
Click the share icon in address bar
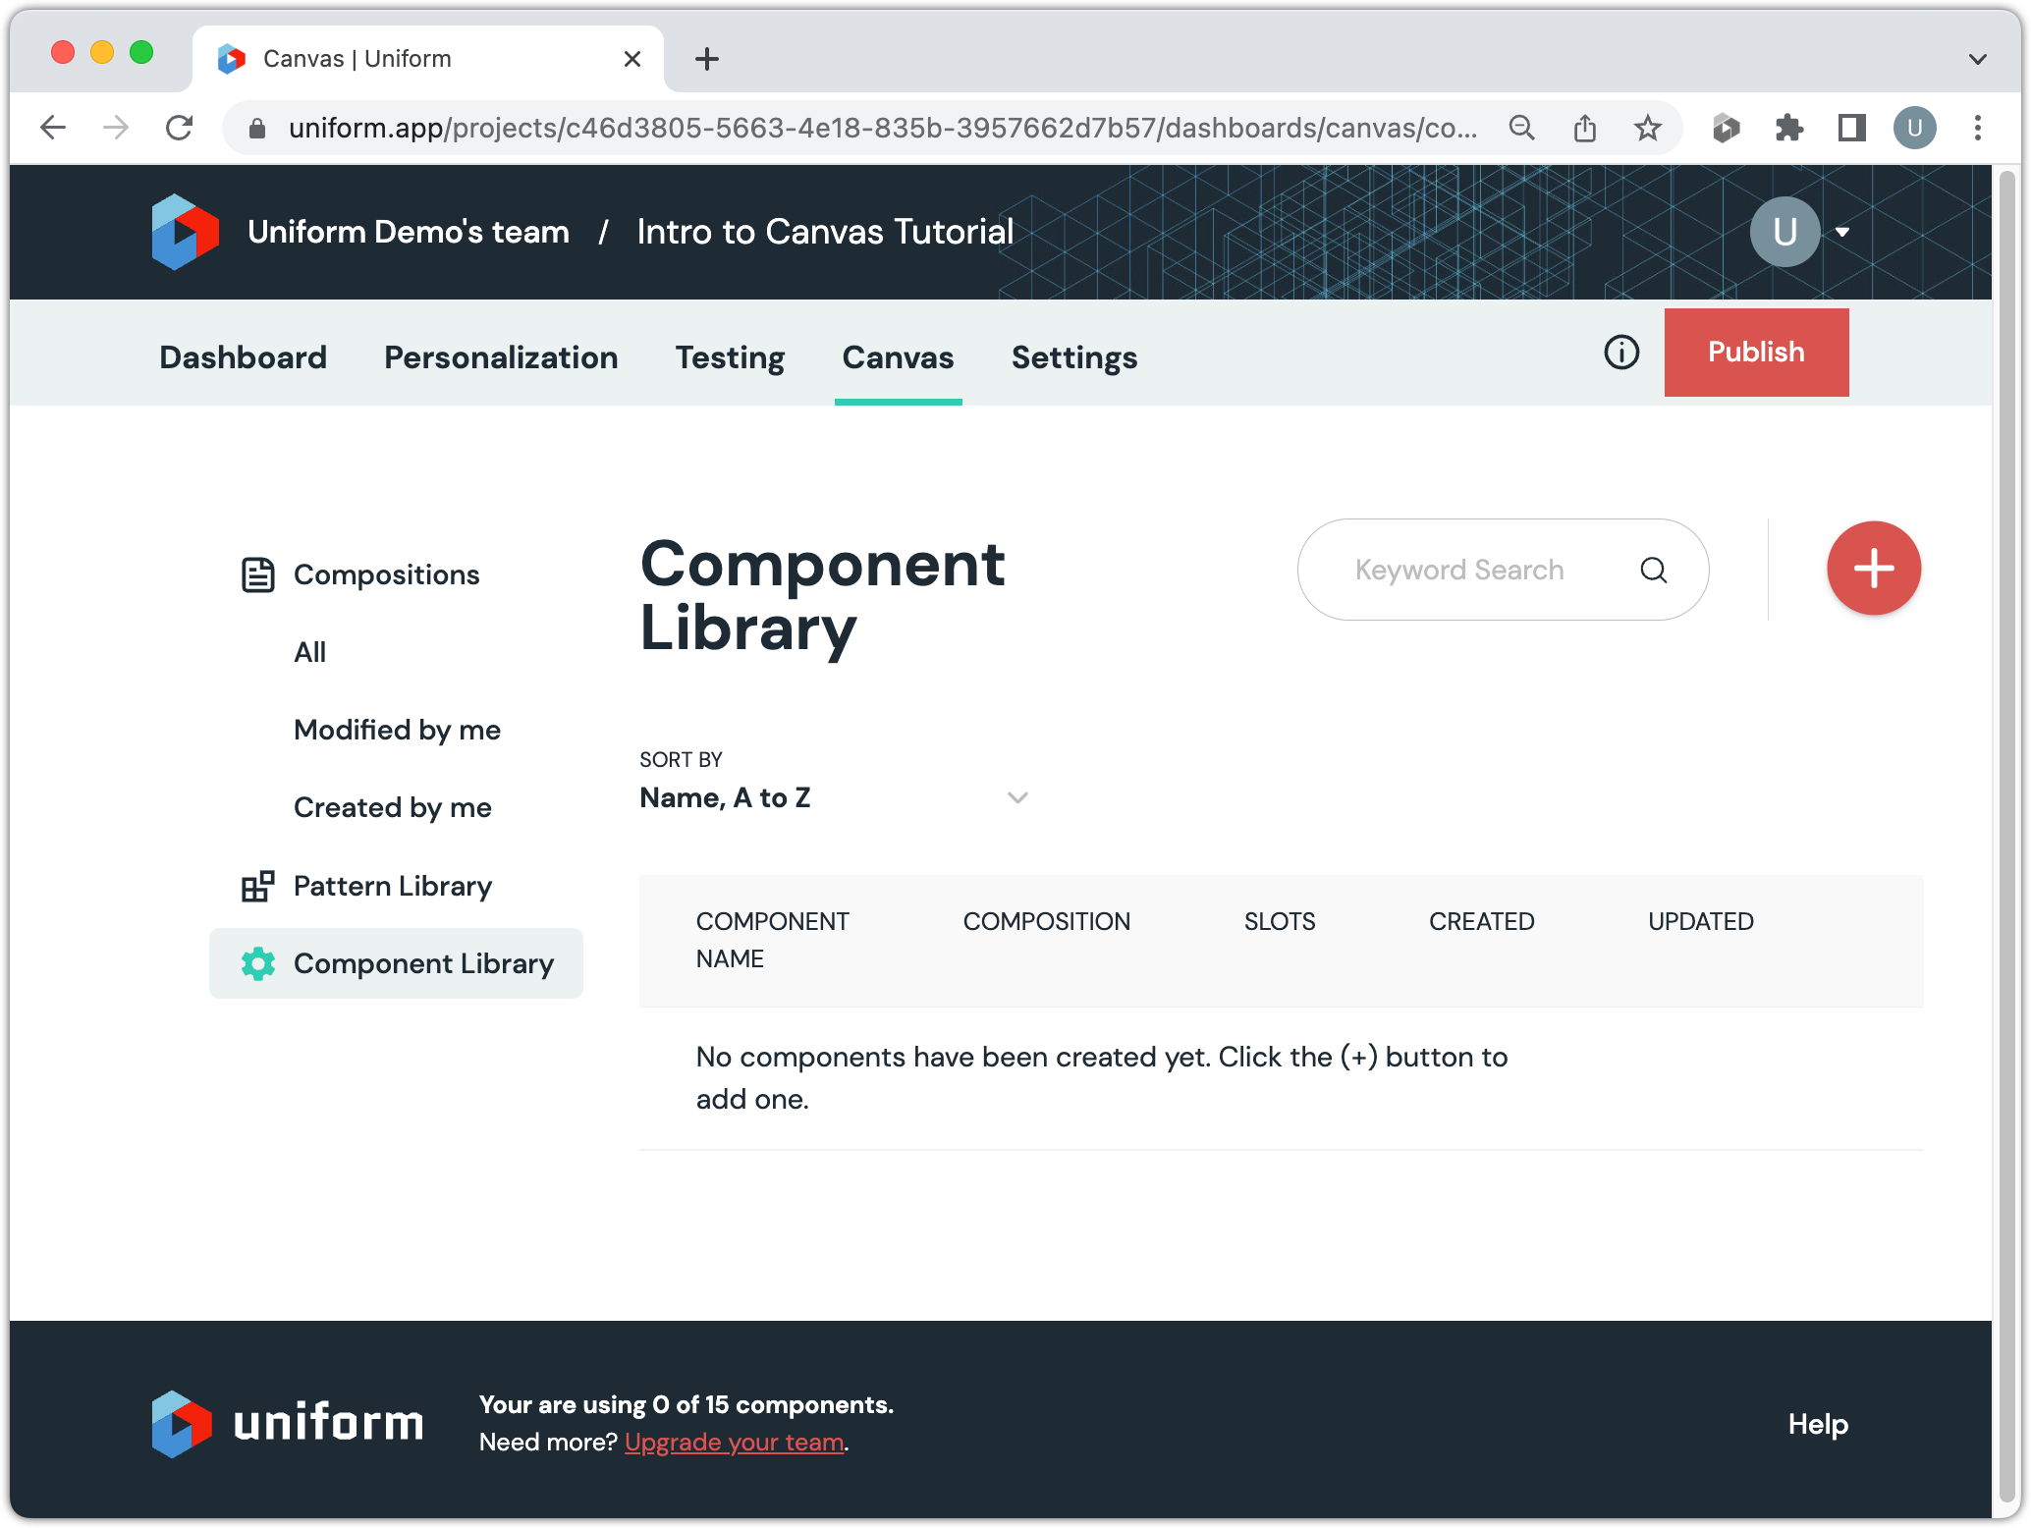click(1584, 128)
